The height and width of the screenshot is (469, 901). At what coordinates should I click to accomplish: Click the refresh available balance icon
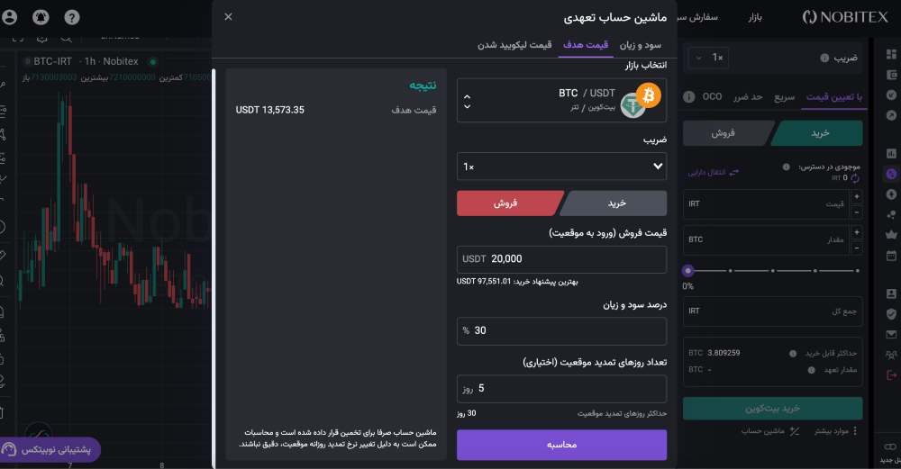click(x=855, y=178)
